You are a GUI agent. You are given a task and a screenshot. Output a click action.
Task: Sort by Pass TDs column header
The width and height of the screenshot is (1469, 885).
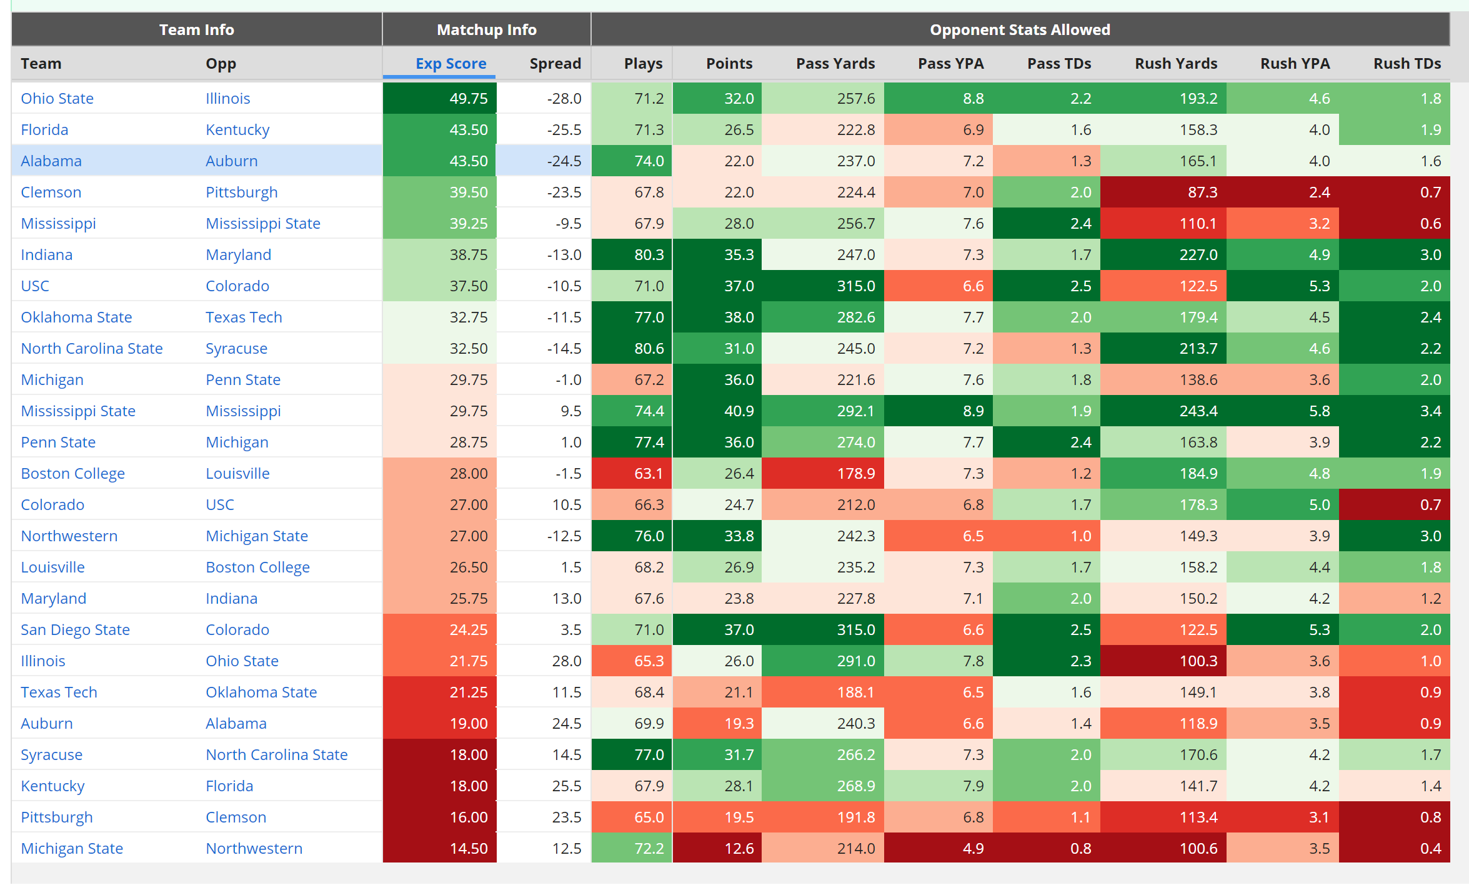[1058, 64]
